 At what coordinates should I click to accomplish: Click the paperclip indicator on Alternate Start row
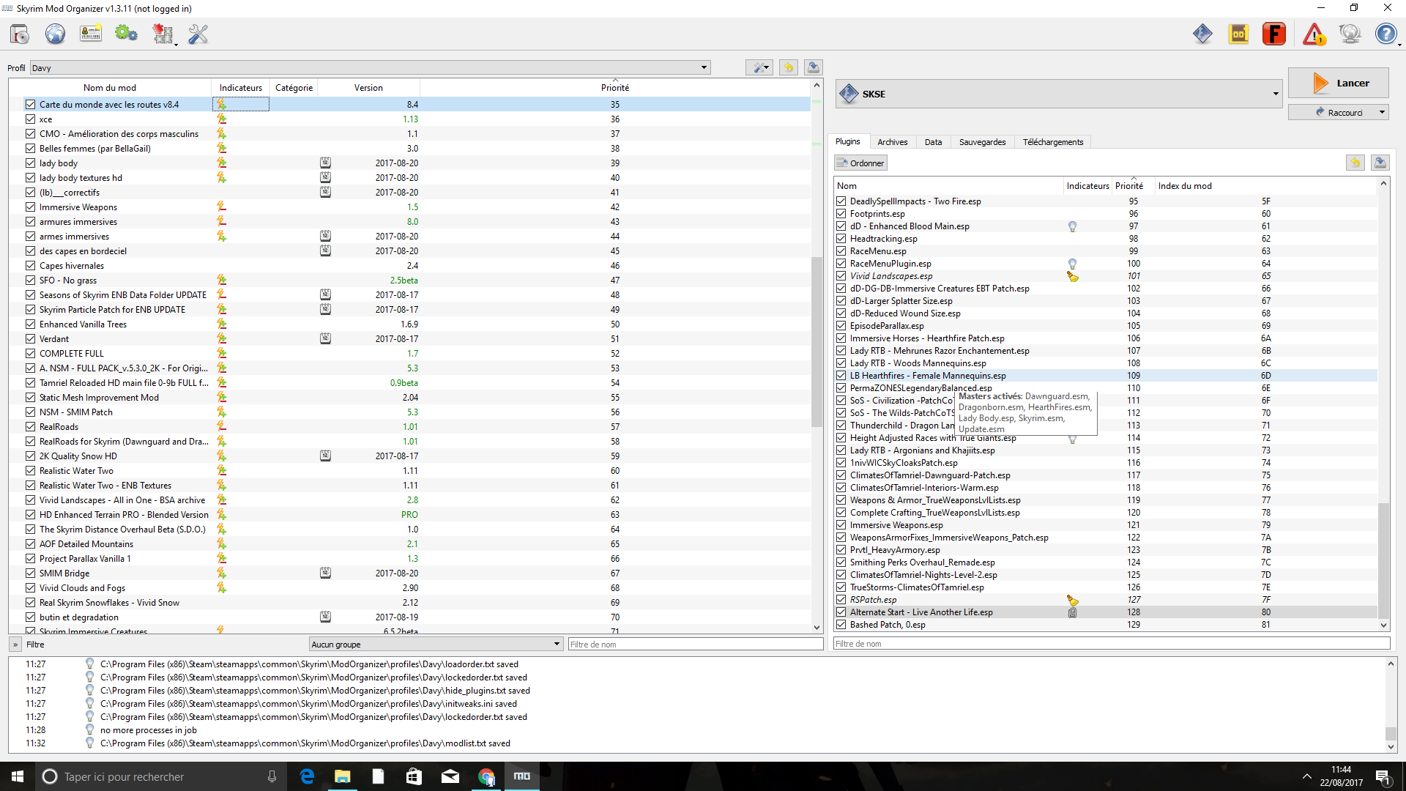(x=1072, y=612)
